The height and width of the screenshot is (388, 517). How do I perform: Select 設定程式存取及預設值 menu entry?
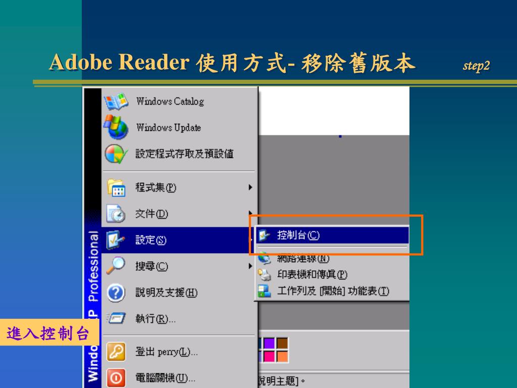coord(180,154)
